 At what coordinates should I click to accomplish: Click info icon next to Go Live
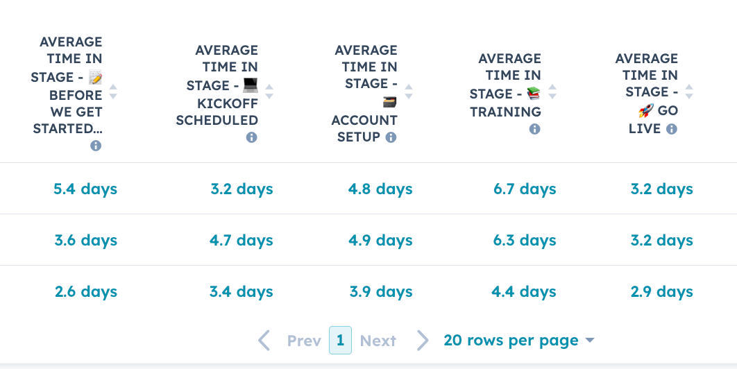click(672, 129)
